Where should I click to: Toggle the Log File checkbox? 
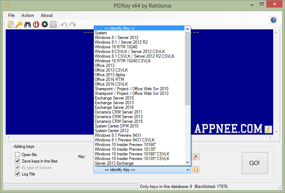pyautogui.click(x=17, y=174)
